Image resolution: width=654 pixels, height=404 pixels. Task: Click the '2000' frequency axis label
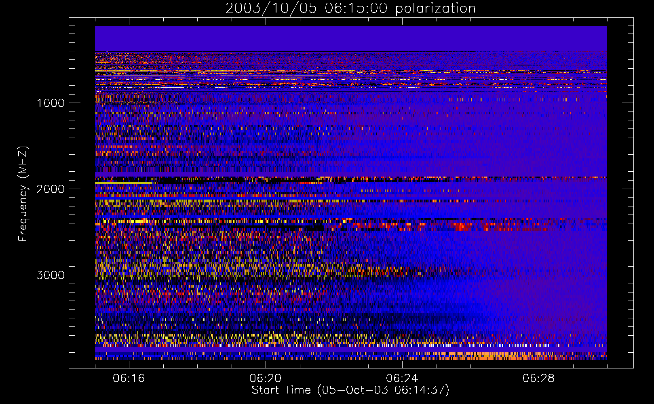pyautogui.click(x=51, y=189)
